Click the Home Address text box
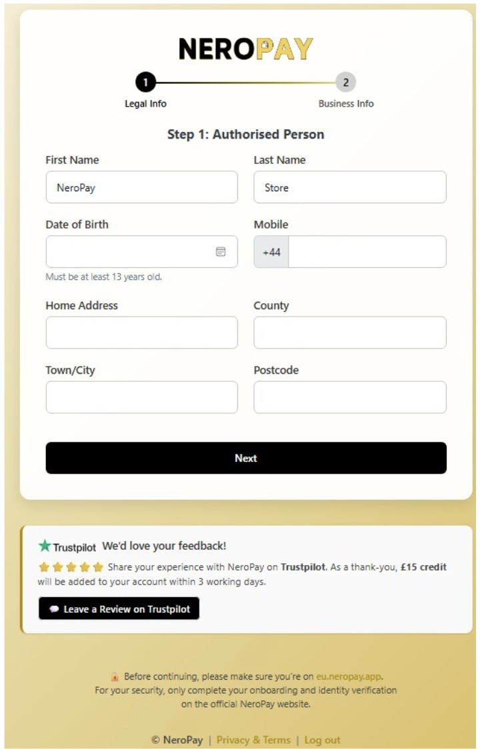The height and width of the screenshot is (749, 484). pyautogui.click(x=141, y=333)
